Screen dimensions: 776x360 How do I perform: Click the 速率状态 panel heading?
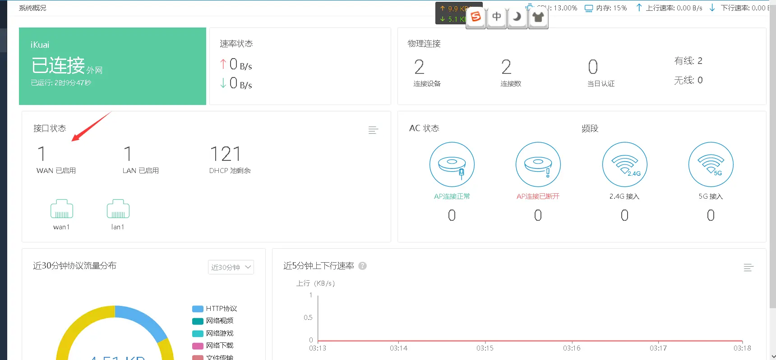tap(236, 44)
